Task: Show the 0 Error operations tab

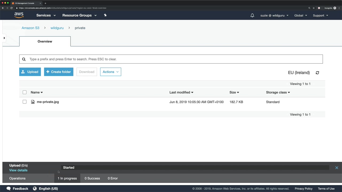Action: coord(113,178)
